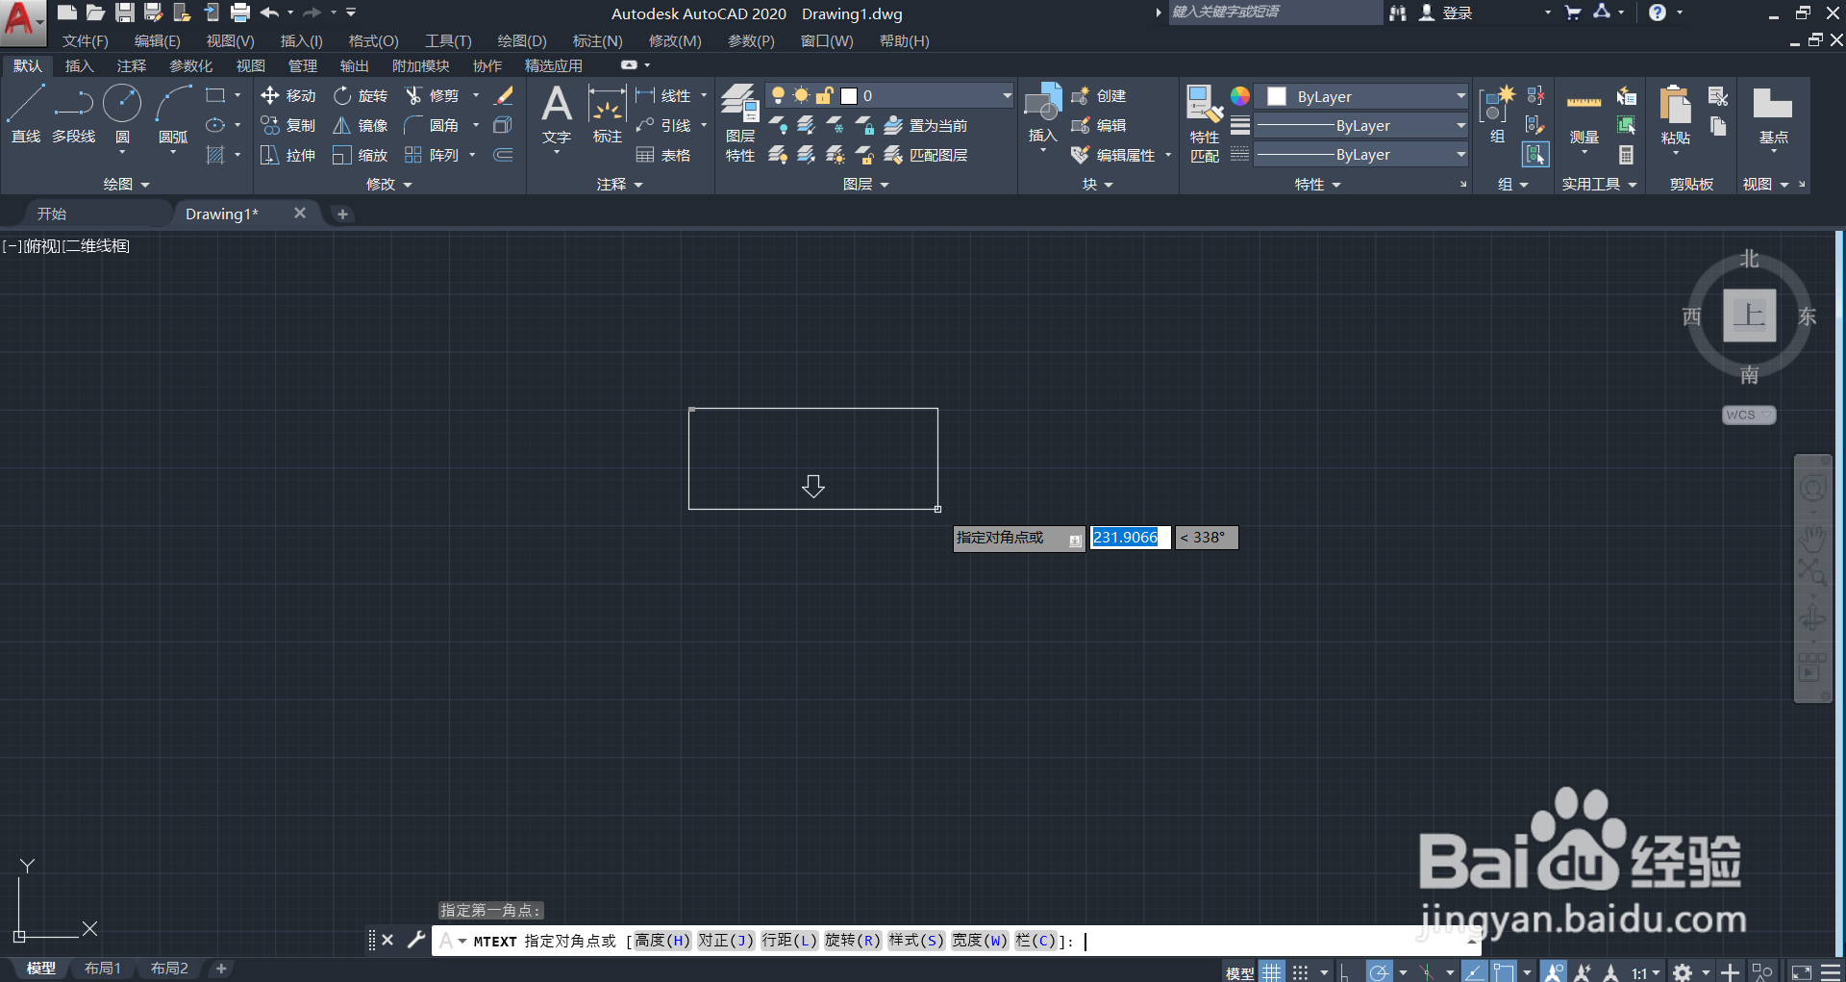
Task: Expand the 图层 (Layers) panel
Action: tap(866, 184)
